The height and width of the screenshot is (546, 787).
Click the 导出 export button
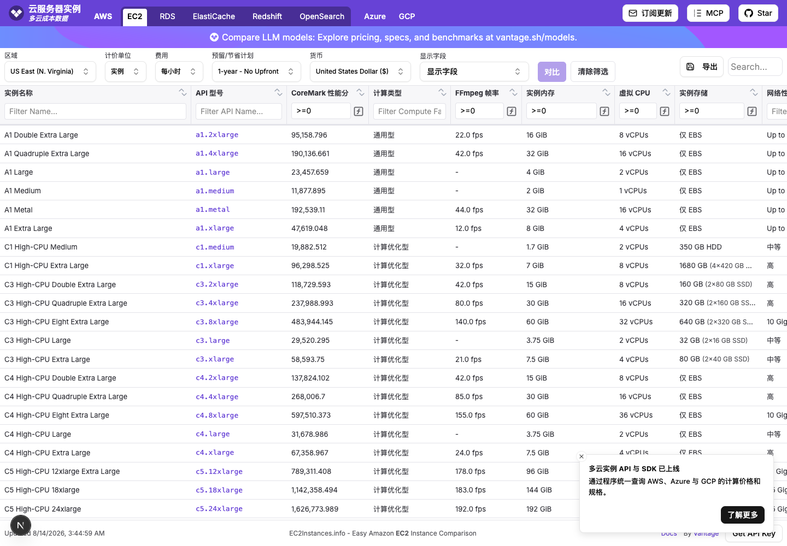[x=702, y=67]
